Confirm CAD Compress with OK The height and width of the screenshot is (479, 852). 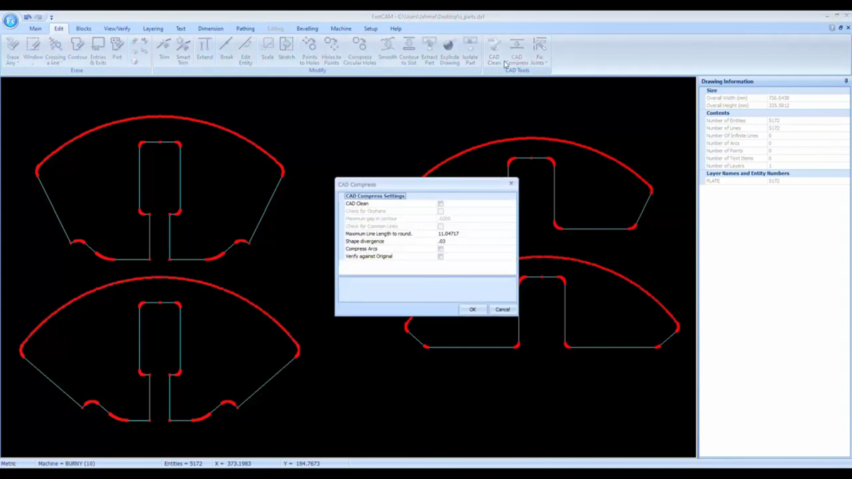472,309
